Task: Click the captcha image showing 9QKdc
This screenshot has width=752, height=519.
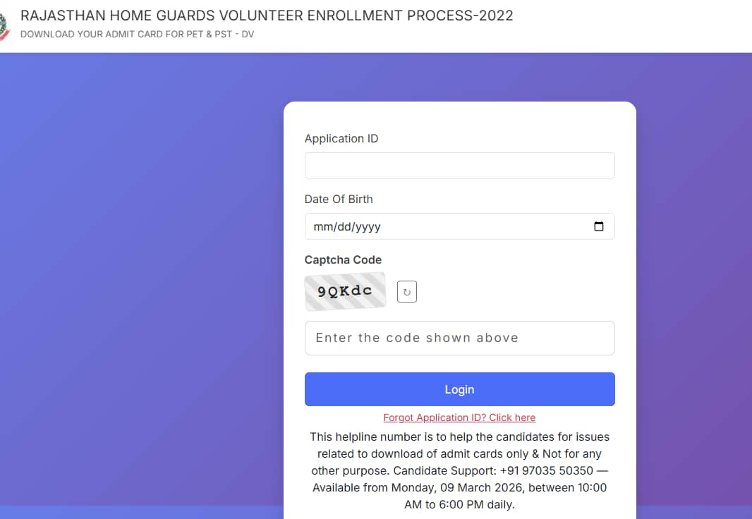Action: click(x=345, y=291)
